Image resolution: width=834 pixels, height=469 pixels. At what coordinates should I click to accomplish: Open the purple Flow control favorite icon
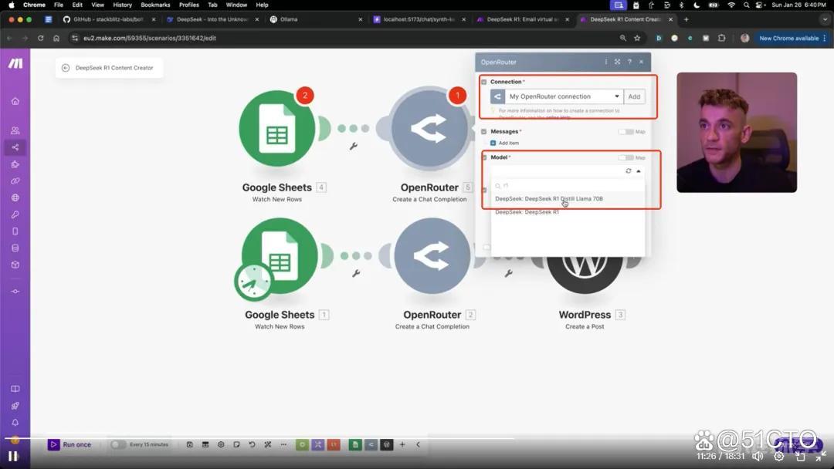coord(318,444)
